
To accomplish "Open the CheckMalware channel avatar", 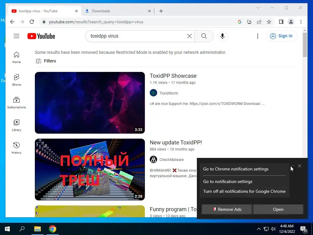I will (x=153, y=159).
